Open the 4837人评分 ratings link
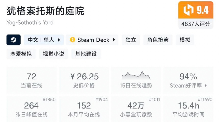This screenshot has height=122, width=219. coord(196,24)
